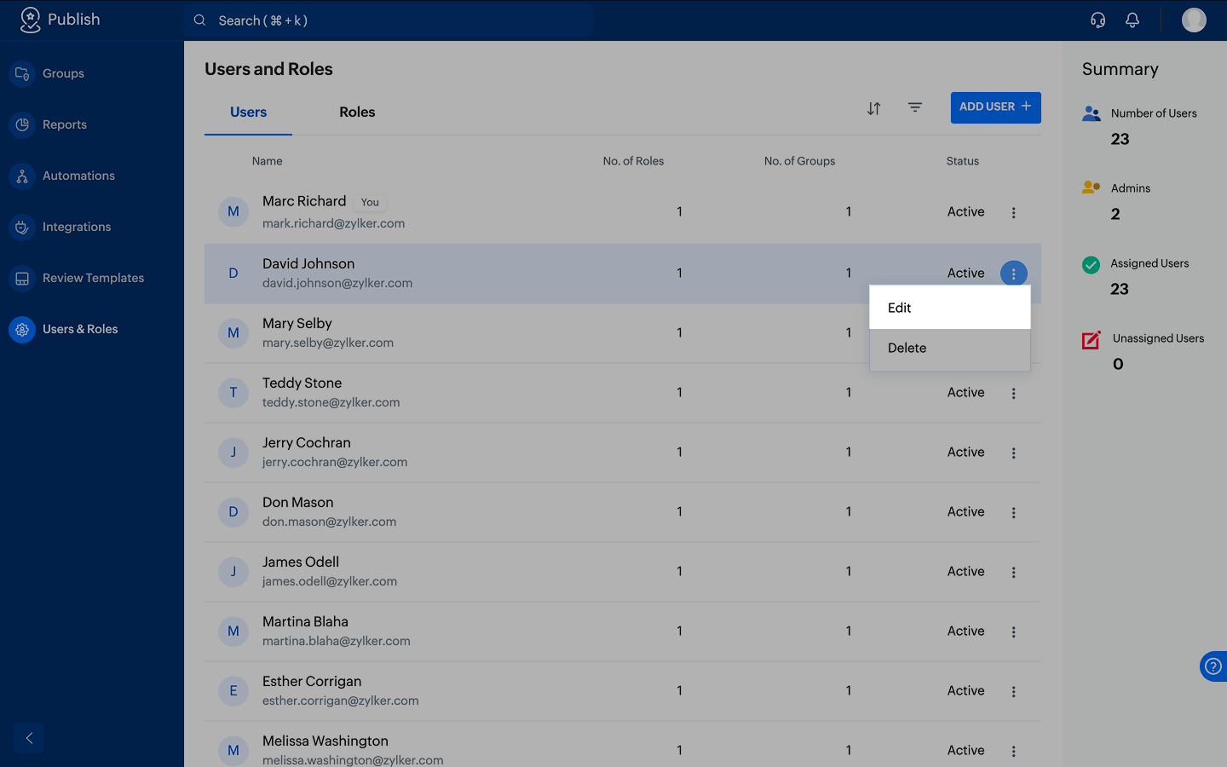The image size is (1227, 767).
Task: Click the sort users icon
Action: pos(874,108)
